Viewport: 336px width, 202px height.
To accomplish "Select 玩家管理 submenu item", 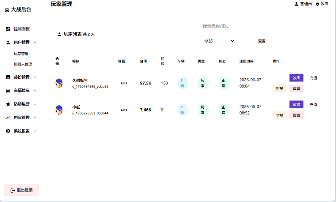I will (21, 54).
